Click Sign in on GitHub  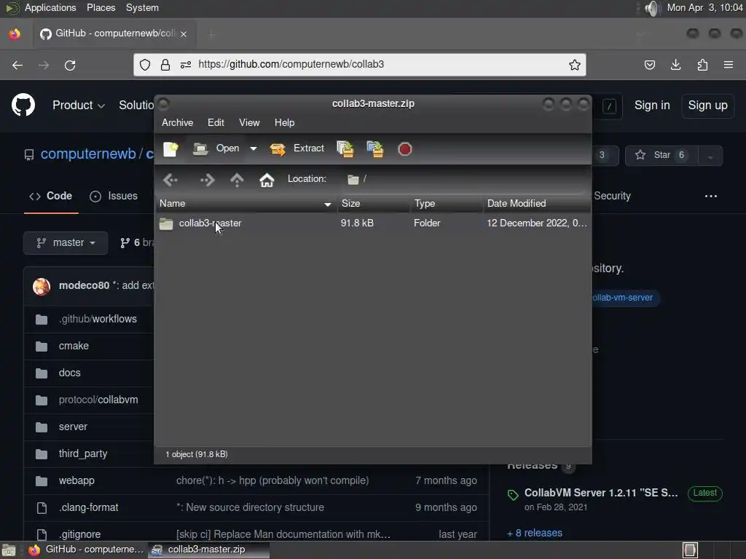(652, 105)
